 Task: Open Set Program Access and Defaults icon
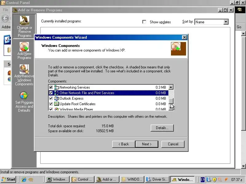[24, 95]
